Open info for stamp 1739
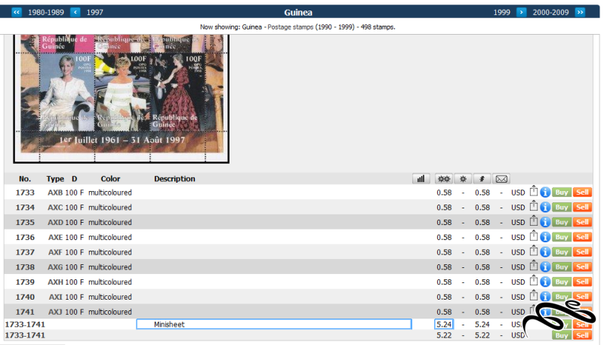This screenshot has width=604, height=345. coord(545,282)
